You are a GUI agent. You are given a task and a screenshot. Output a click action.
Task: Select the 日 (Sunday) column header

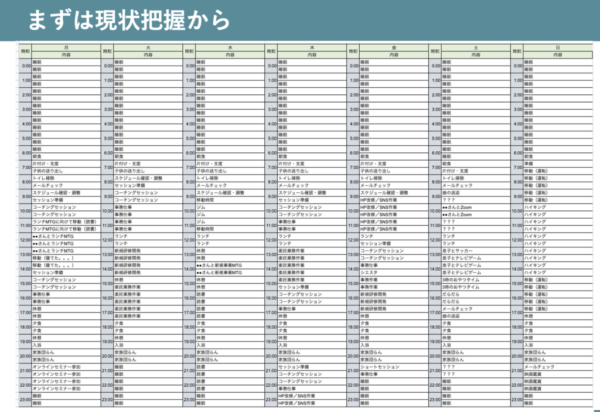[x=558, y=48]
